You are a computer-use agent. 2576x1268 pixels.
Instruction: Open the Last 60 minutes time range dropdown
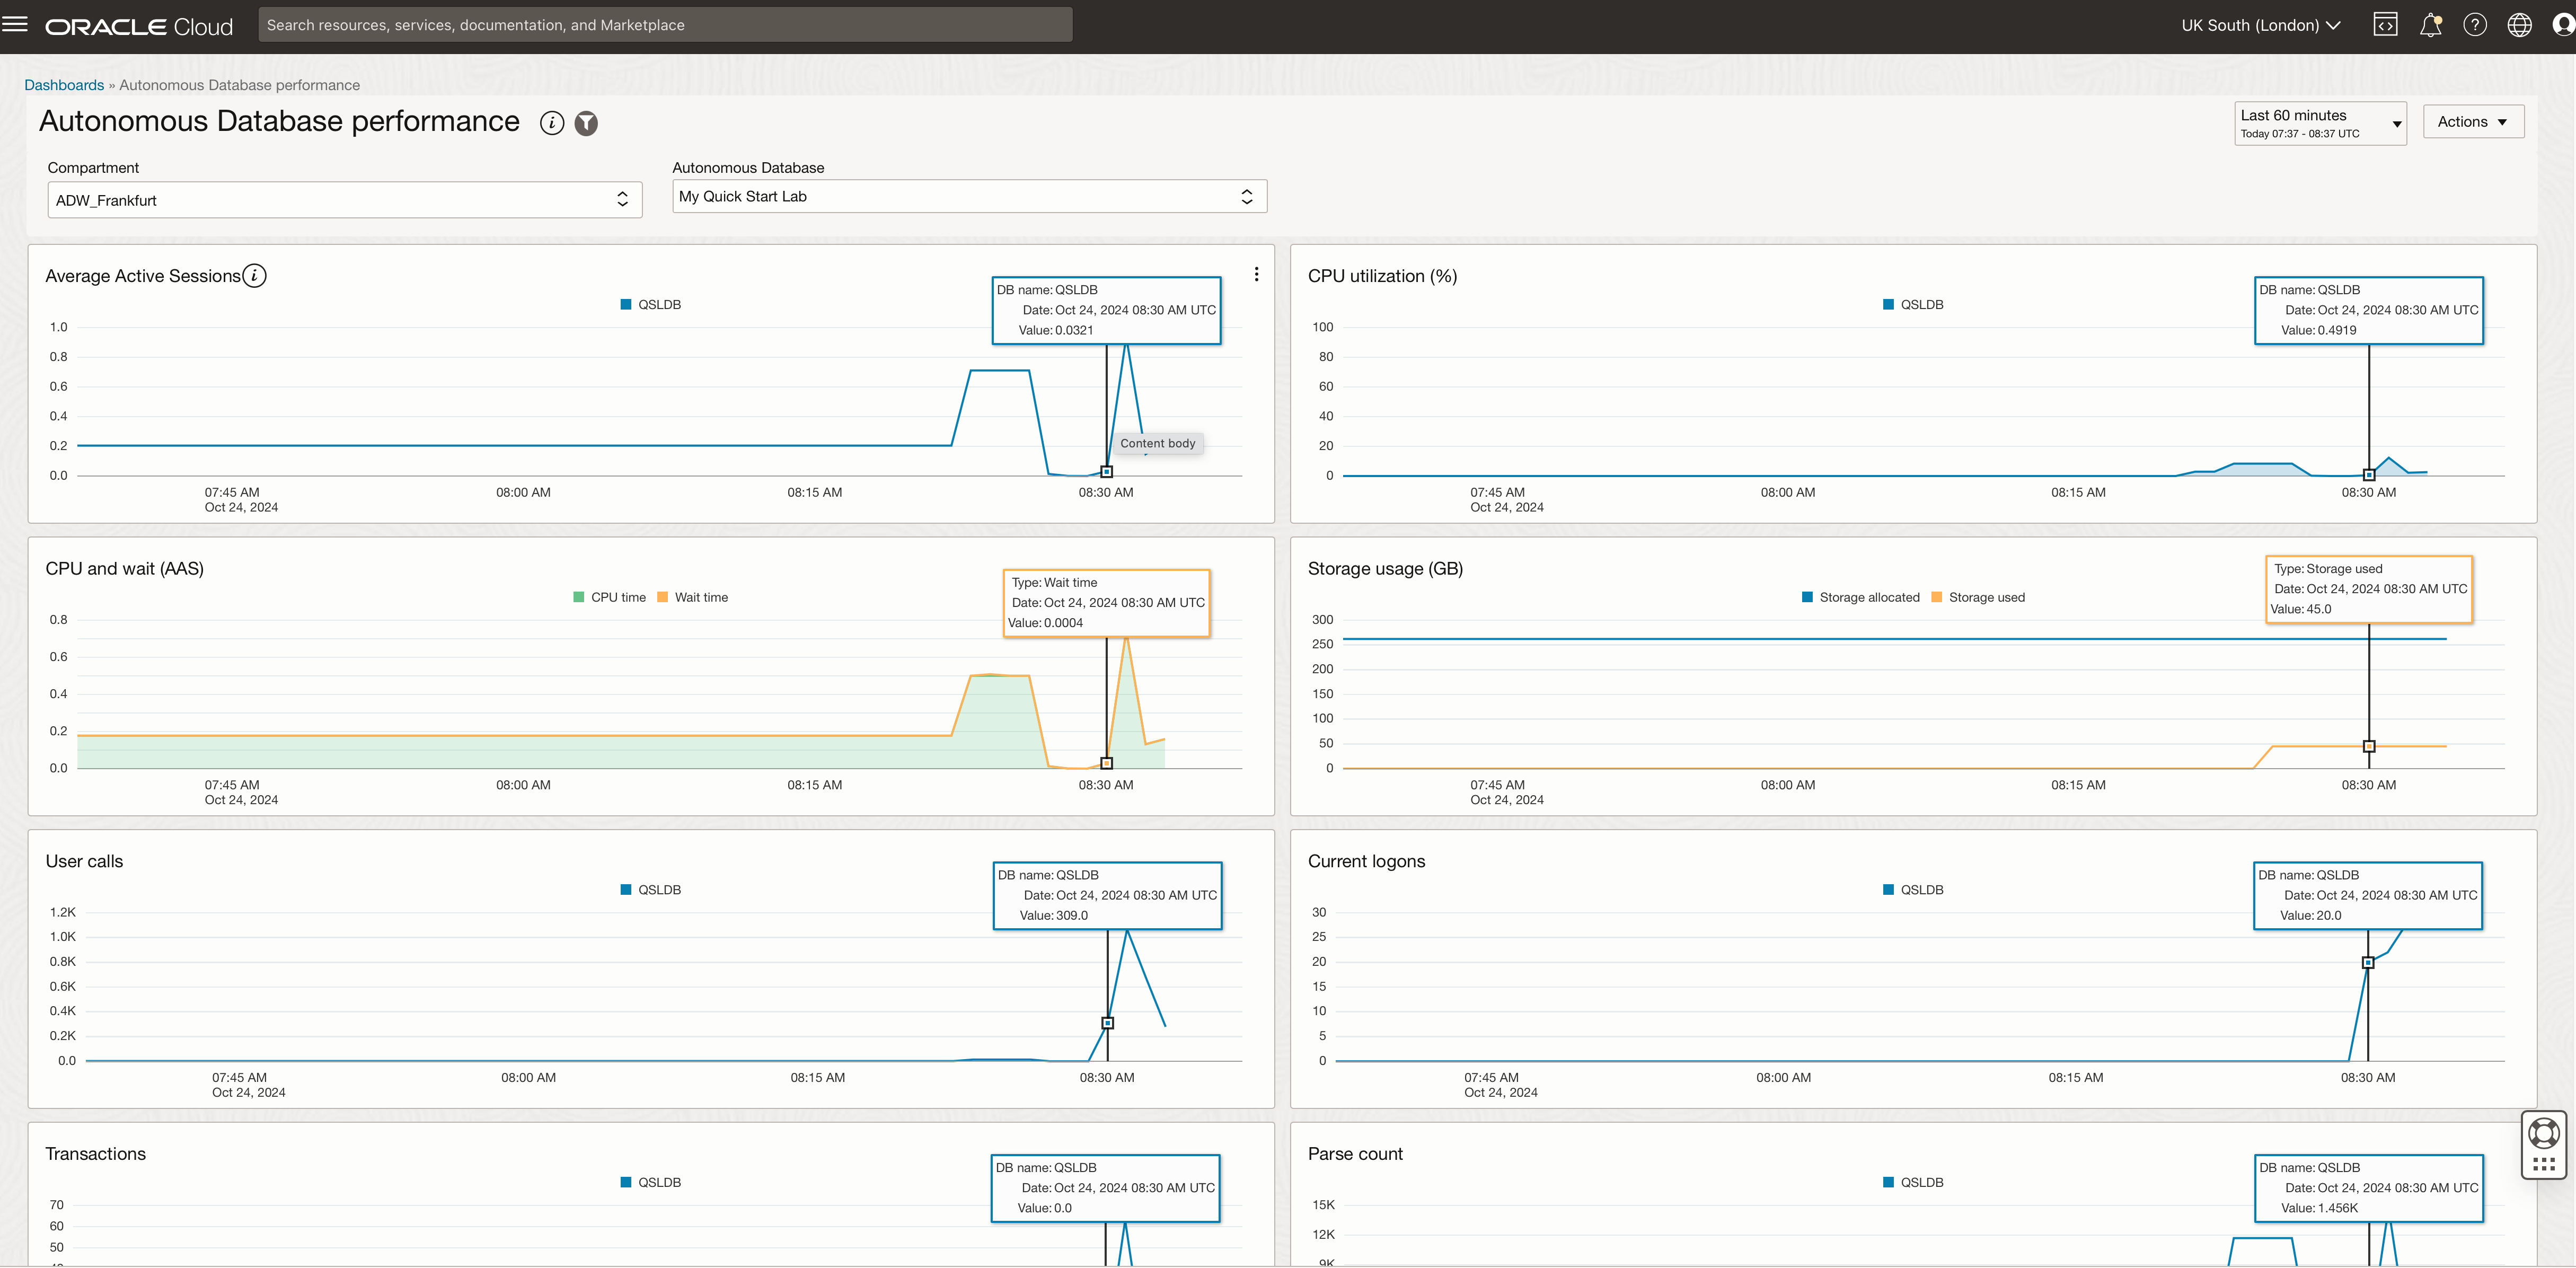coord(2320,123)
